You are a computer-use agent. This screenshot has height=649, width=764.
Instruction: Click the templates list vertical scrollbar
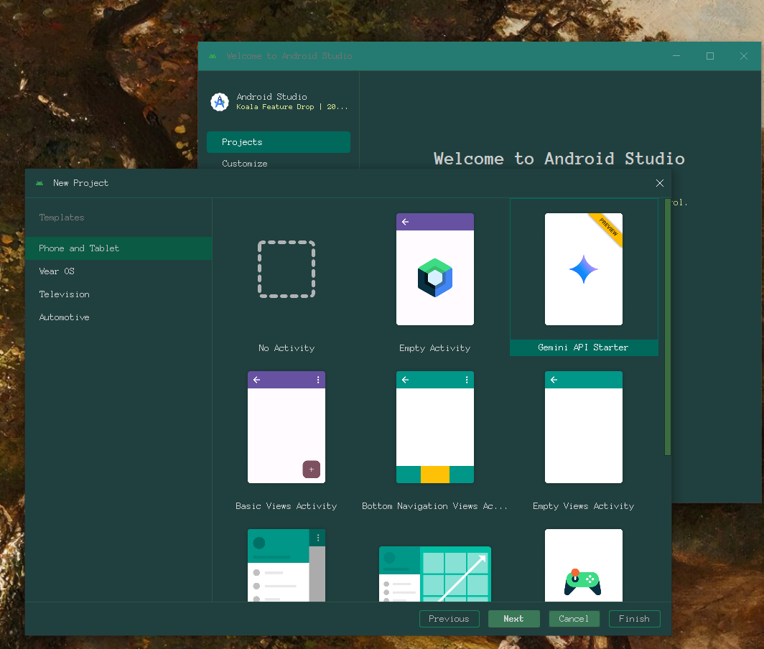[668, 327]
